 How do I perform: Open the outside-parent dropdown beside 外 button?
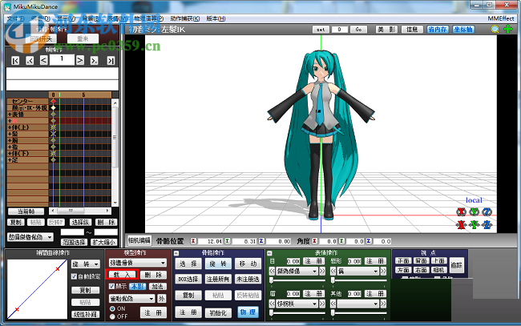pos(132,299)
